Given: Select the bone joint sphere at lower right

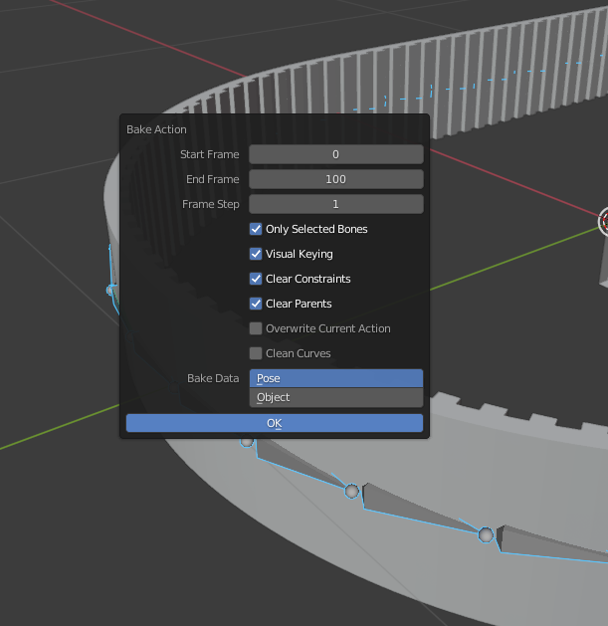Looking at the screenshot, I should 486,534.
